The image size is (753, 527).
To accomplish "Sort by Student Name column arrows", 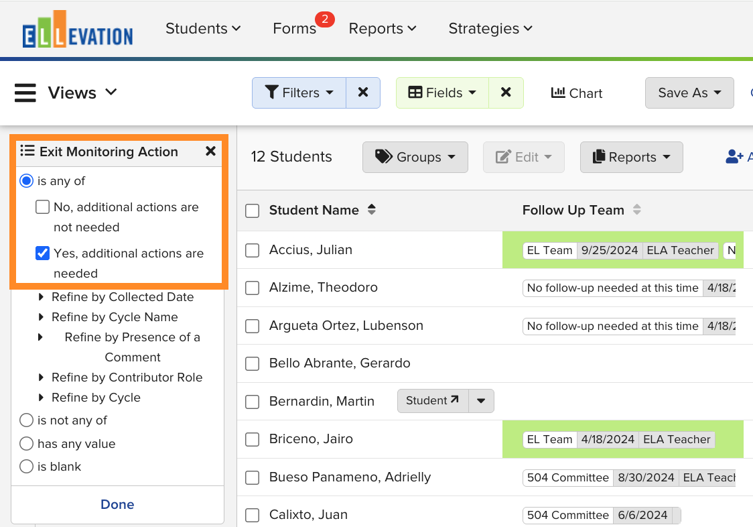I will [372, 210].
